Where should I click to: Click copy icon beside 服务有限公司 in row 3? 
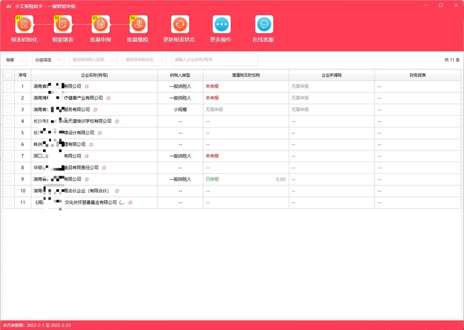pos(95,110)
